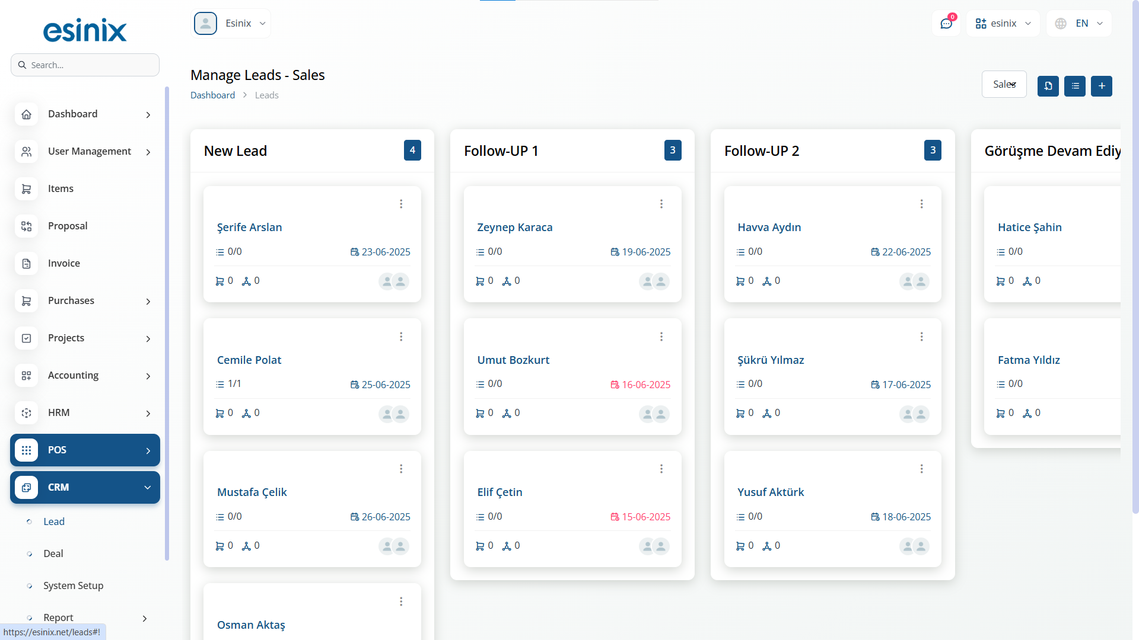
Task: Click overdue date 16-06-2025 on Umut Bozkurt
Action: coord(641,385)
